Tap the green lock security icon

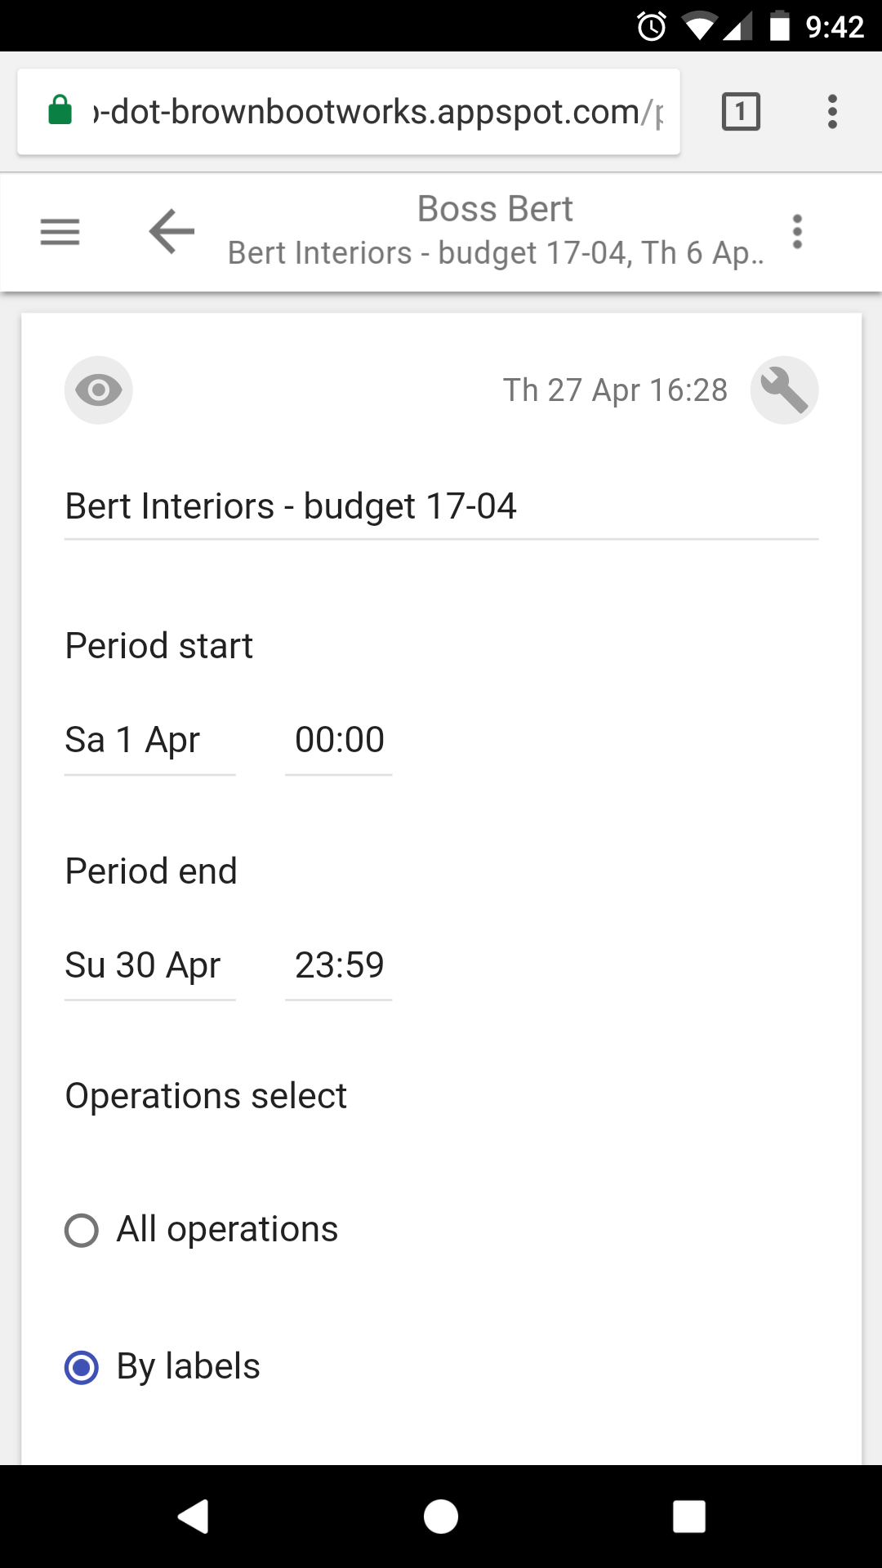click(60, 111)
